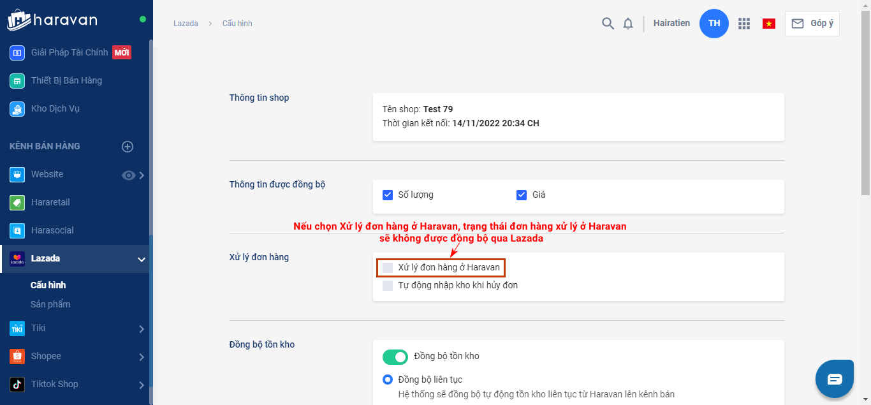Open Sản phẩm under Lazada
This screenshot has width=871, height=405.
tap(50, 304)
